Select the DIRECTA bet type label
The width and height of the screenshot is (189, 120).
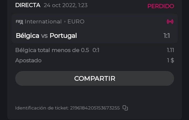point(28,5)
